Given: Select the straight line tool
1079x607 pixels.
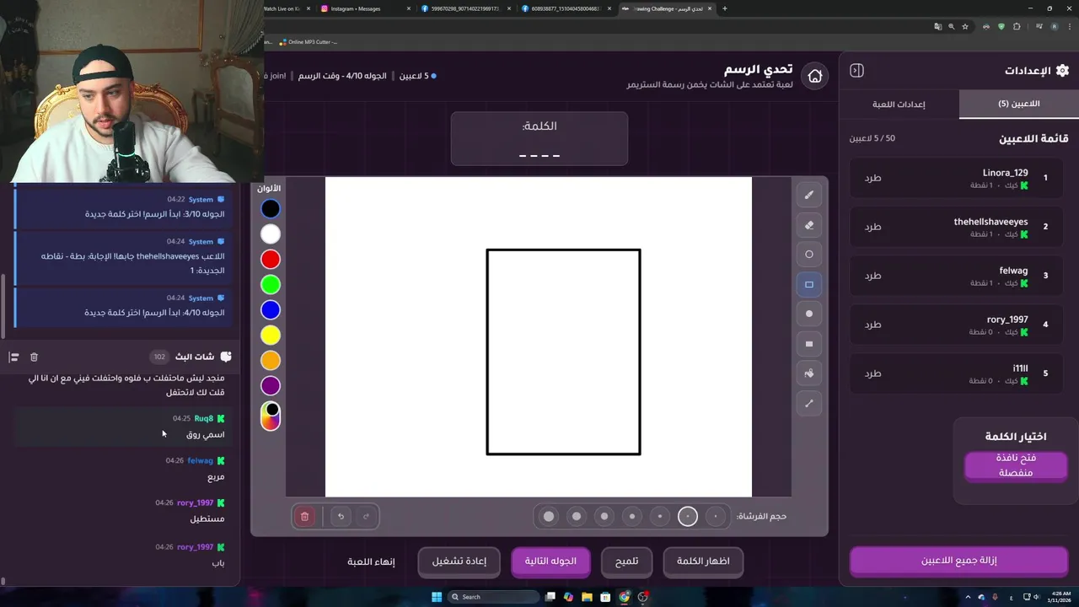Looking at the screenshot, I should pyautogui.click(x=809, y=403).
